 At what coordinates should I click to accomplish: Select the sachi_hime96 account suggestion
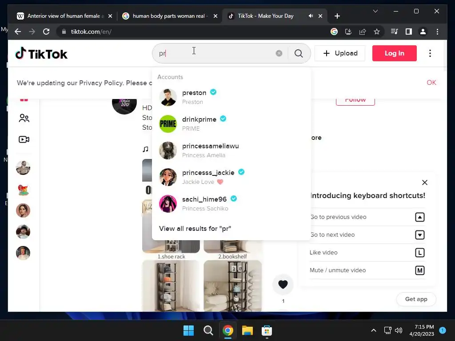(x=231, y=204)
